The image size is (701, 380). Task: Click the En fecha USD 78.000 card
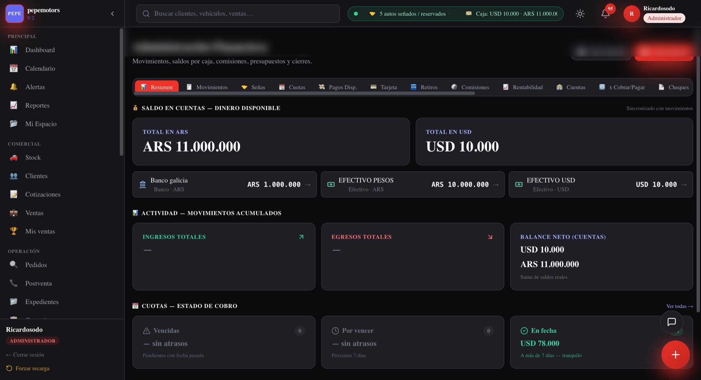coord(601,342)
